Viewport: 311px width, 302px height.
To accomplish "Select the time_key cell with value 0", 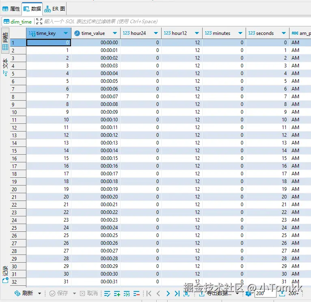I will pos(49,43).
